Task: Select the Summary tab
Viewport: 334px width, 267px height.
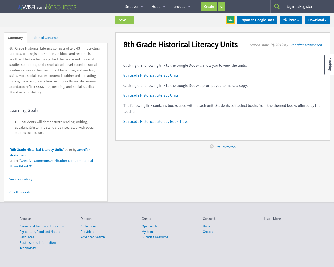Action: [x=15, y=37]
